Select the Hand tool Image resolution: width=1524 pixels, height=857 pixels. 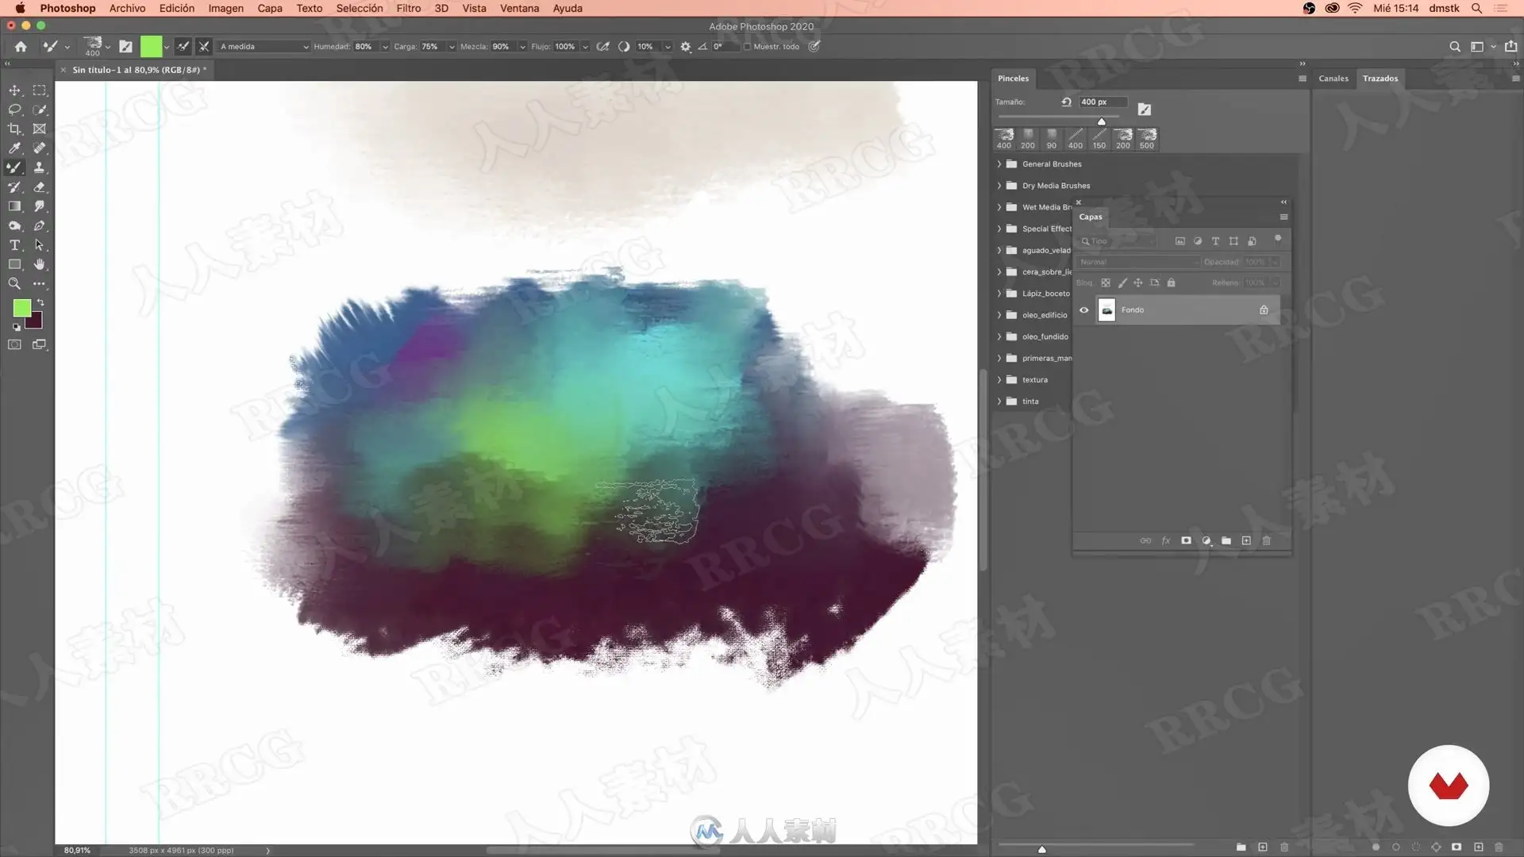[39, 264]
